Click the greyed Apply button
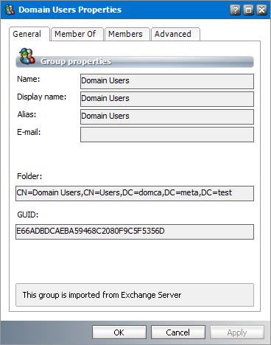 pos(237,332)
